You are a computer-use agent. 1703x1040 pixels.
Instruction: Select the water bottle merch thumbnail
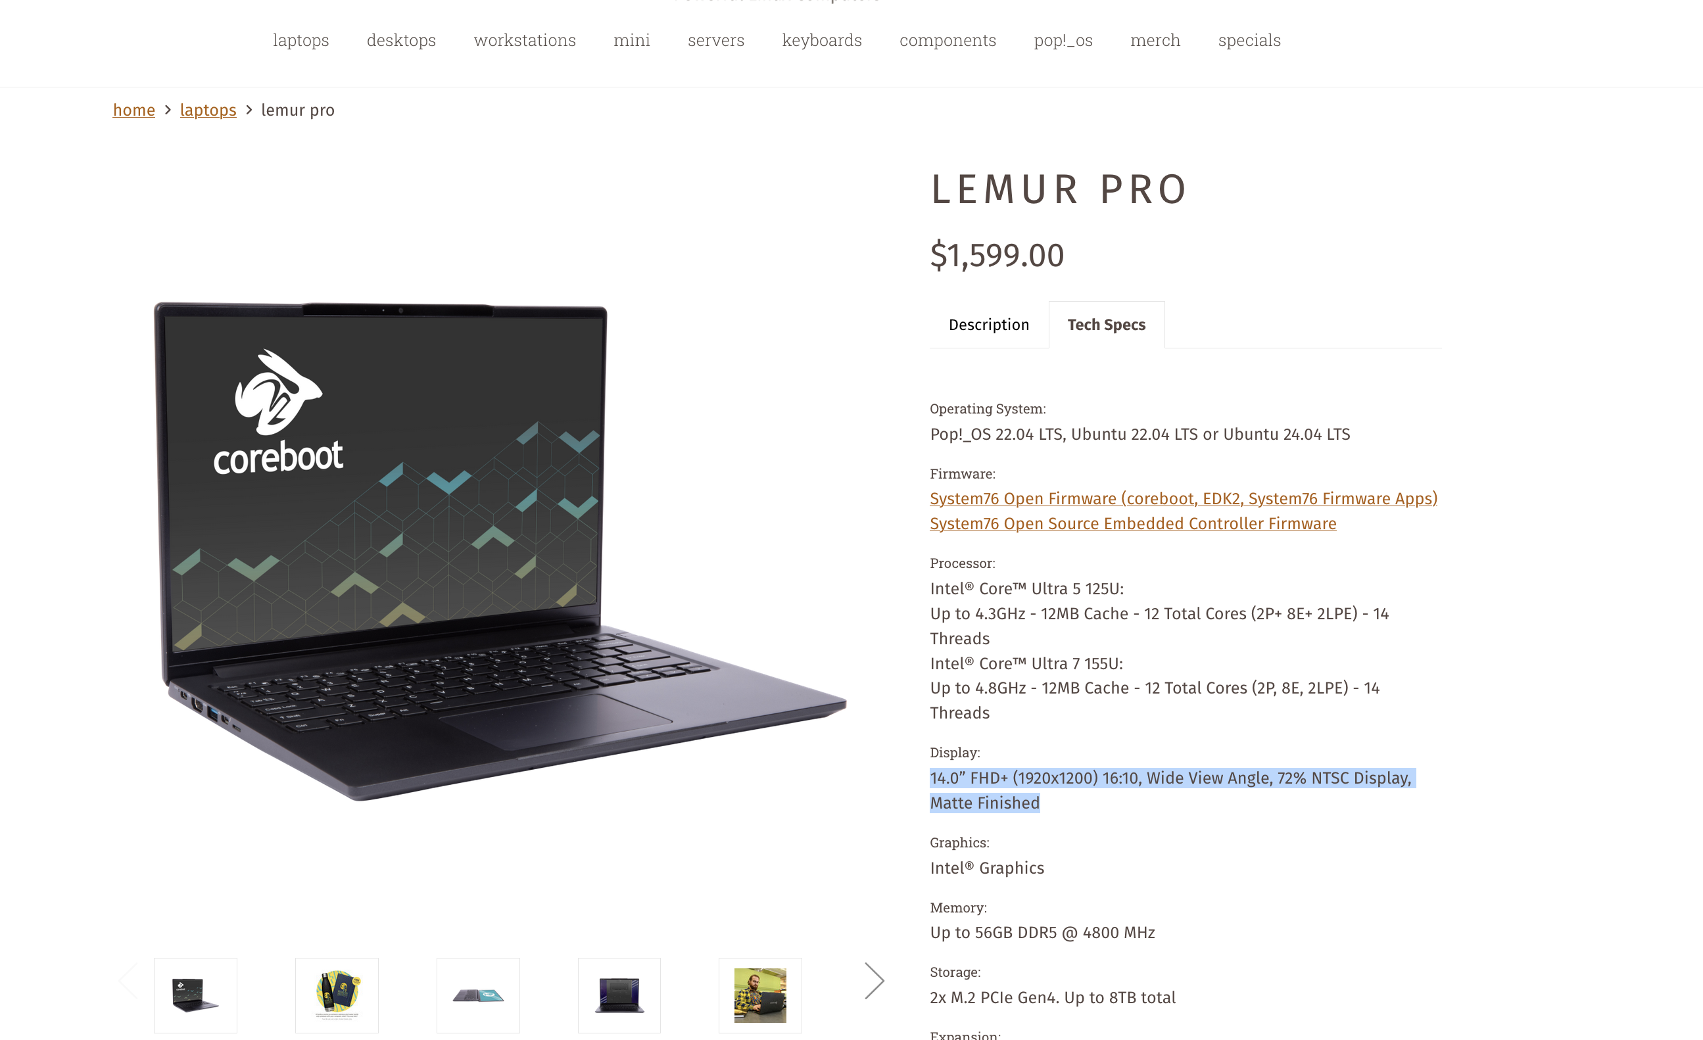[337, 995]
